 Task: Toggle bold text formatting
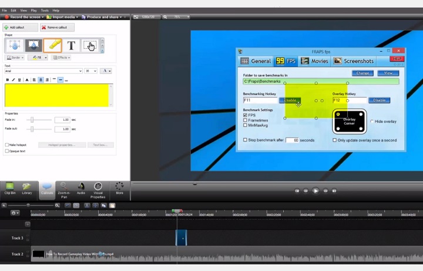[8, 80]
